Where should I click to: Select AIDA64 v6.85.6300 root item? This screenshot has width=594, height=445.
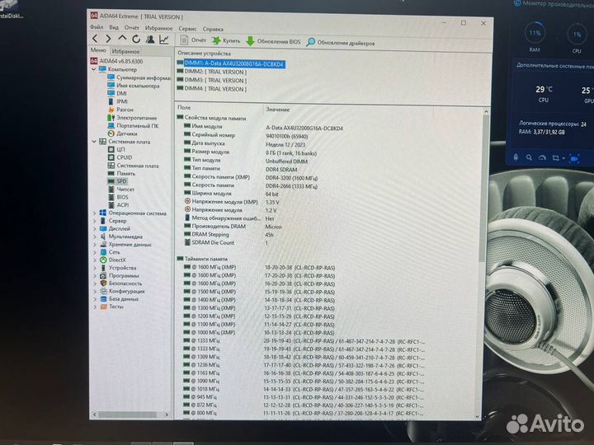(x=117, y=61)
